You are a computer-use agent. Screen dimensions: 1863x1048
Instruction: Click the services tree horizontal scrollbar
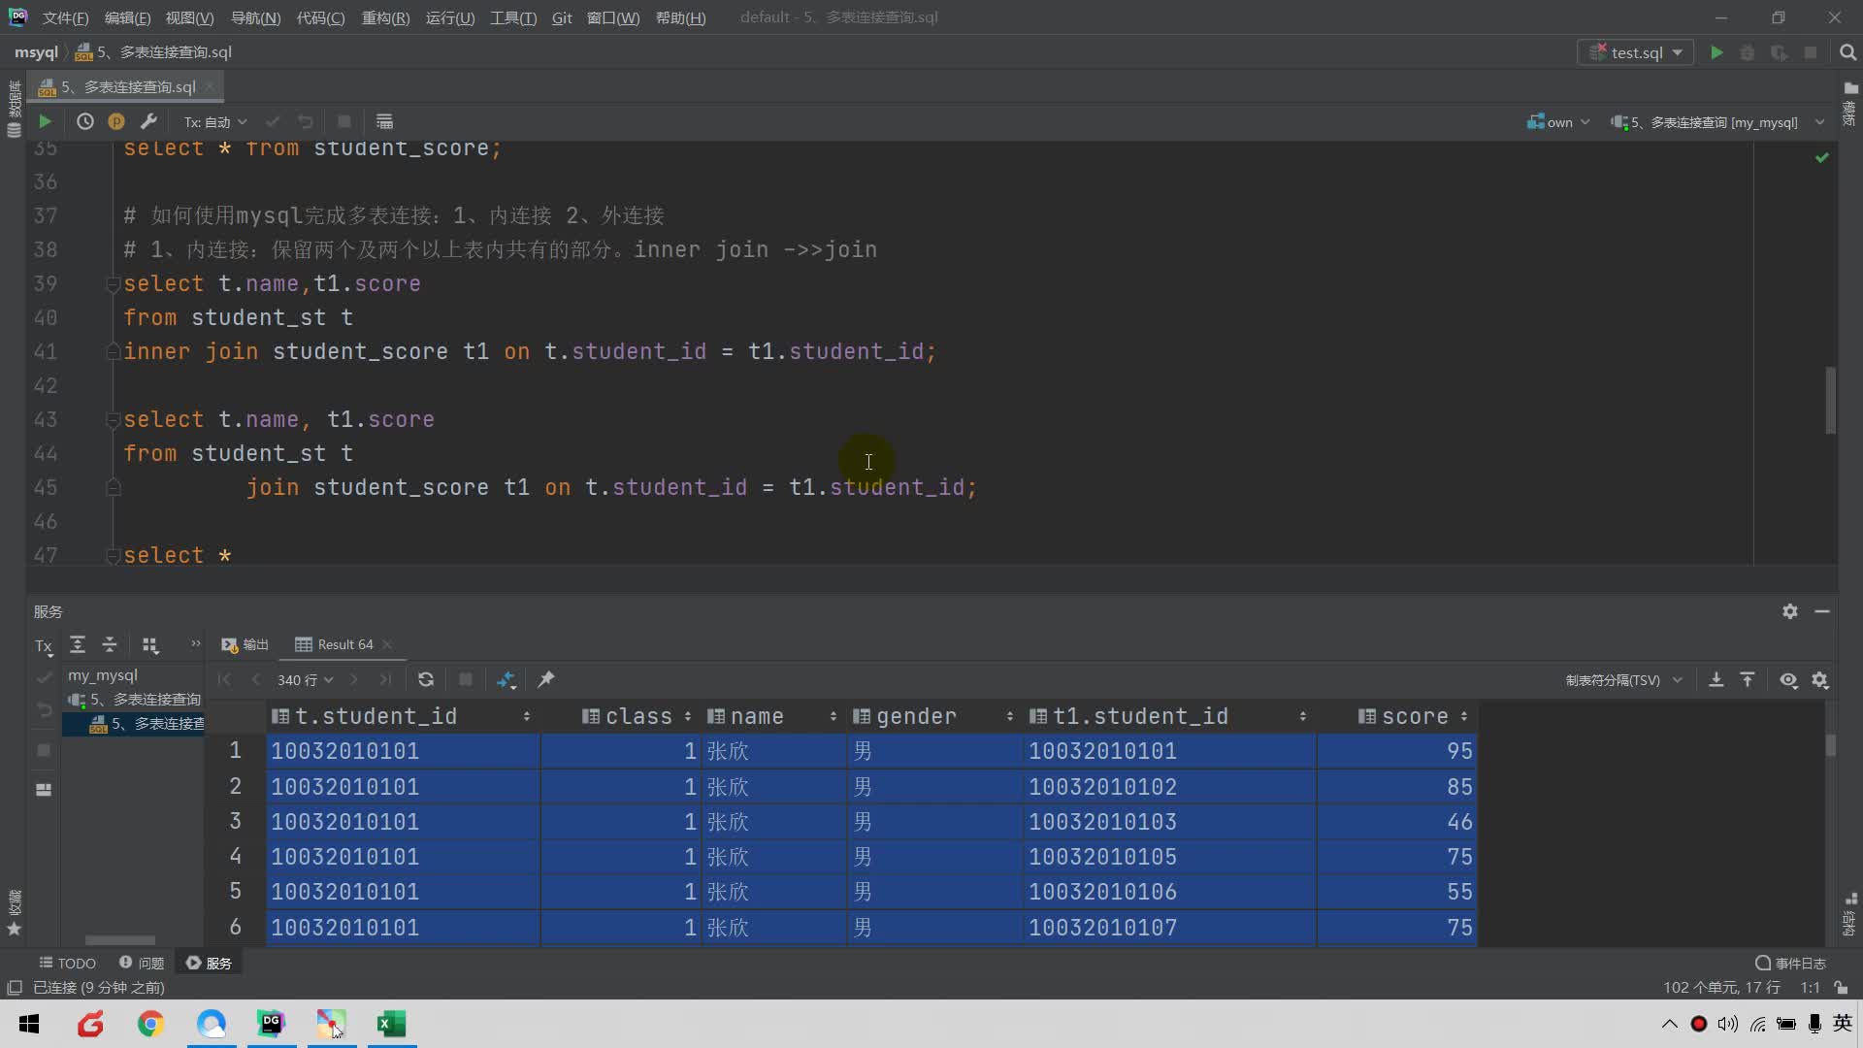coord(120,940)
